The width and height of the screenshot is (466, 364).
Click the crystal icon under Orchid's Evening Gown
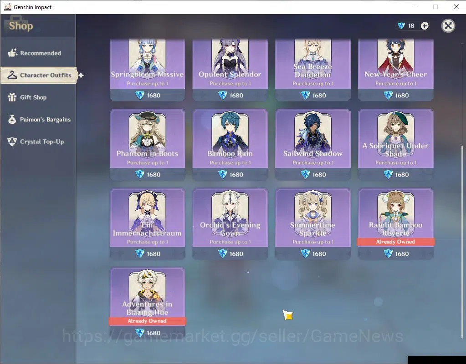[223, 253]
